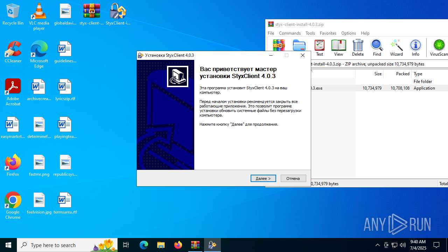This screenshot has height=252, width=448.
Task: Switch to the StyxClient installer taskbar button
Action: pos(212,245)
